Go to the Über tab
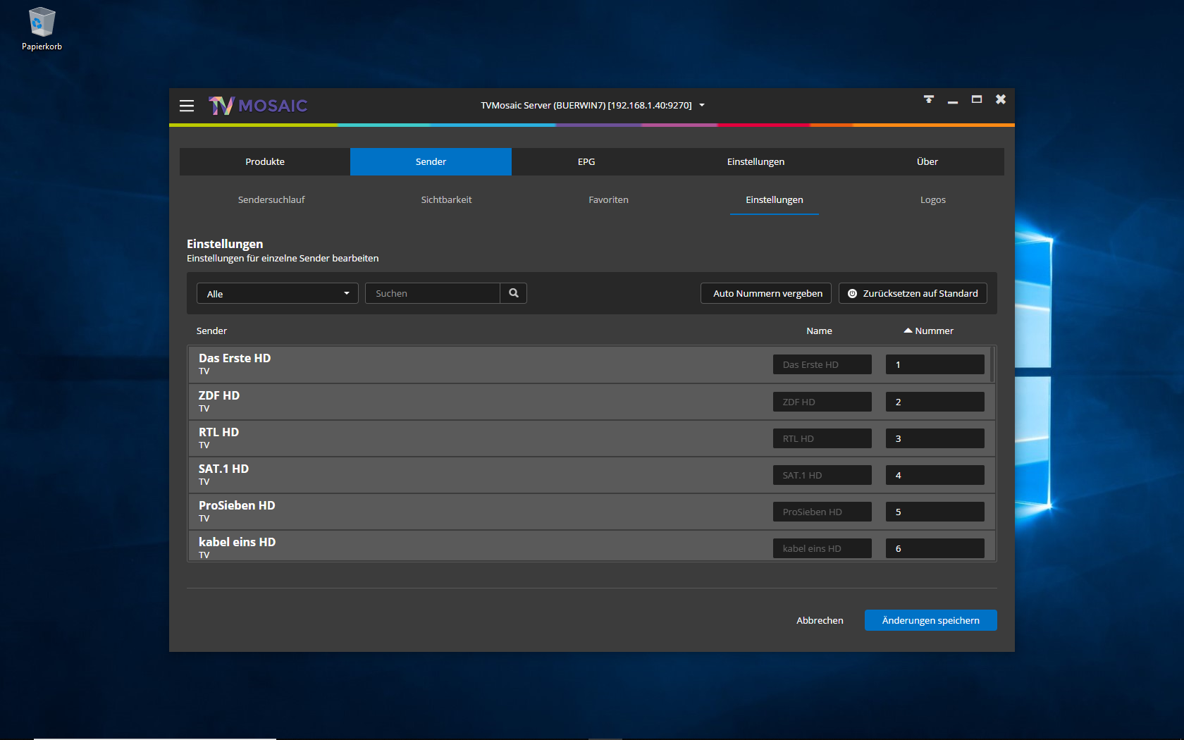 click(927, 161)
